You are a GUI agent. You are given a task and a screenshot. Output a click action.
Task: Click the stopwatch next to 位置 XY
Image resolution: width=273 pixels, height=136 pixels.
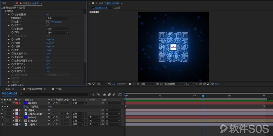coord(13,22)
